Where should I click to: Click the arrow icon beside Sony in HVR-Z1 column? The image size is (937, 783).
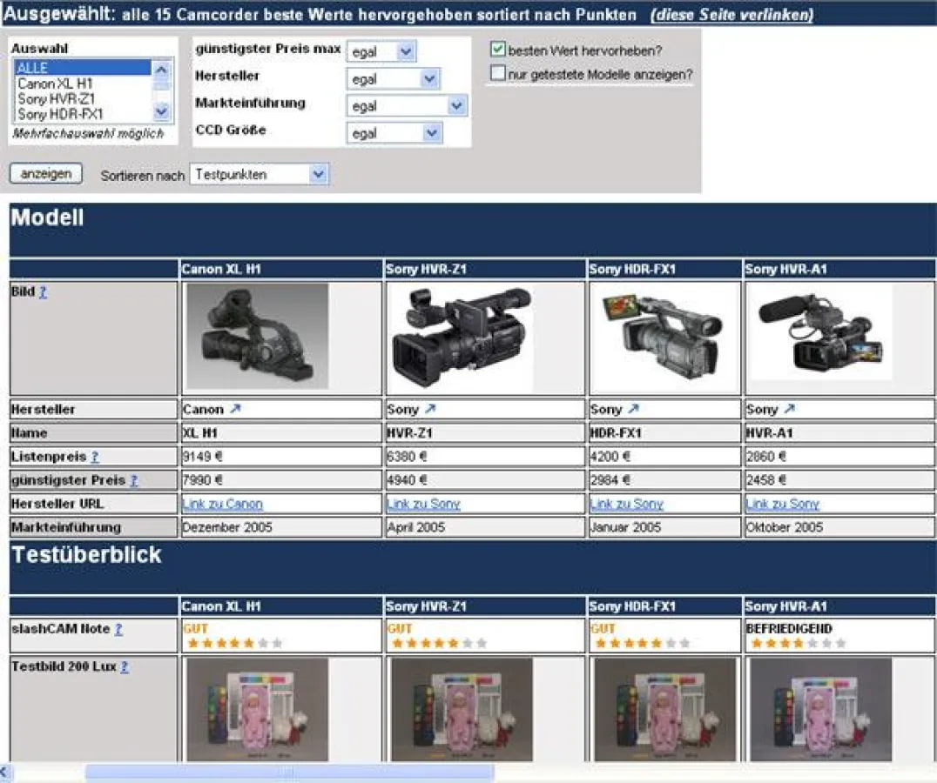(430, 409)
